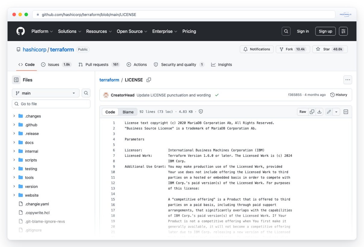Expand the Platform menu

42,31
